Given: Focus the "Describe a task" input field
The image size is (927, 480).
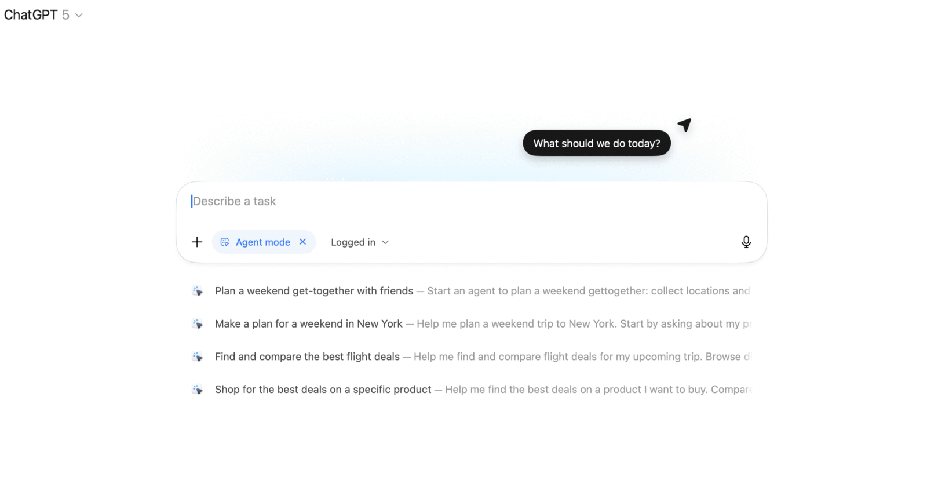Looking at the screenshot, I should click(x=463, y=202).
